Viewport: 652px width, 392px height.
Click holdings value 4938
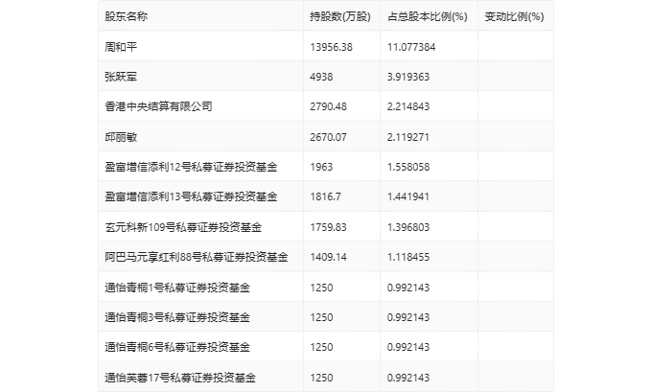click(x=321, y=77)
